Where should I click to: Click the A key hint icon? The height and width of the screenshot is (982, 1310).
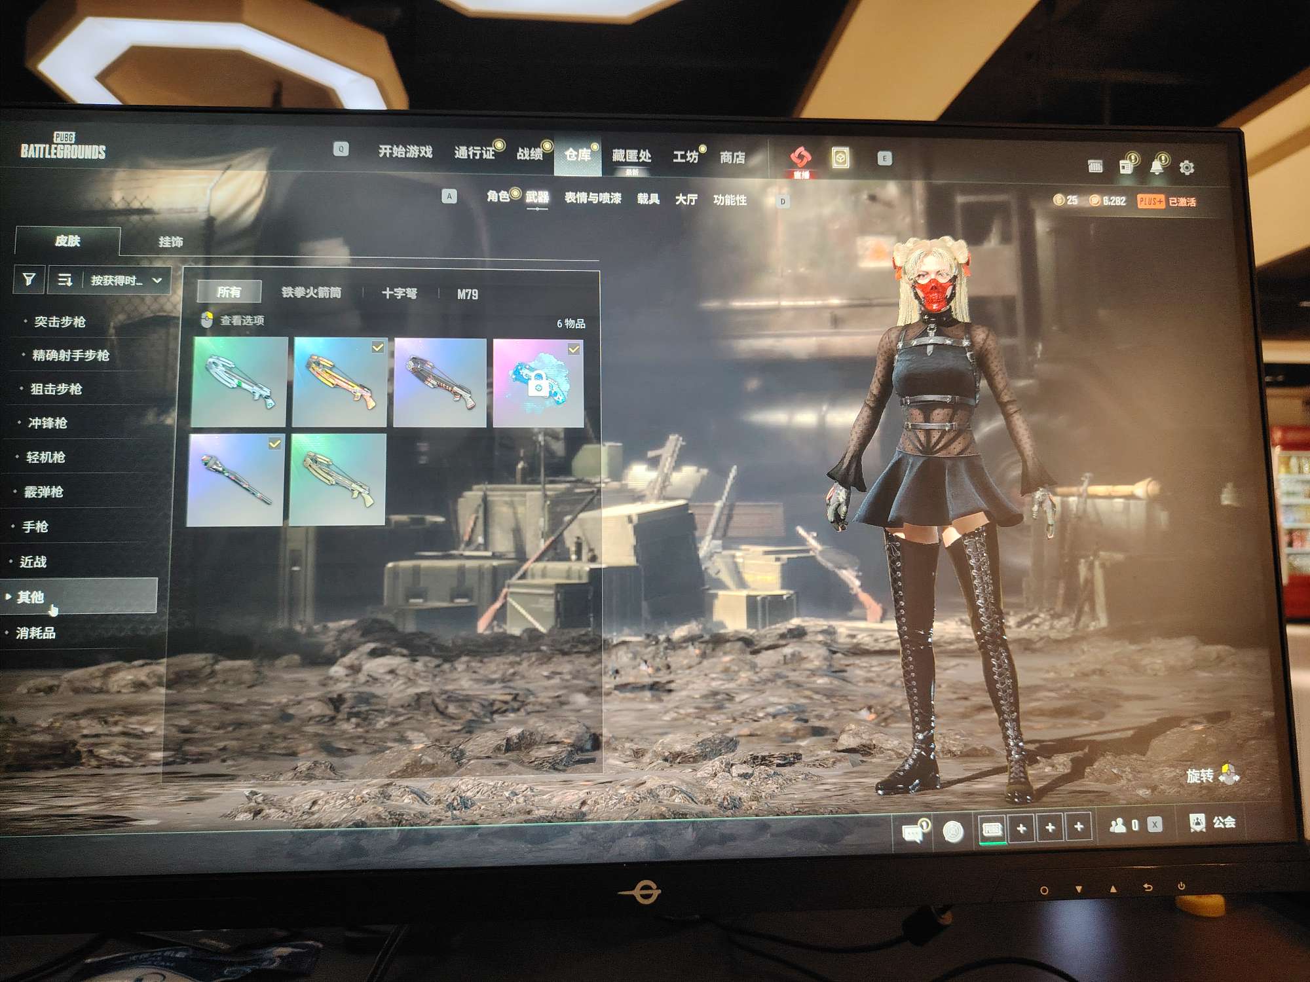(x=449, y=196)
